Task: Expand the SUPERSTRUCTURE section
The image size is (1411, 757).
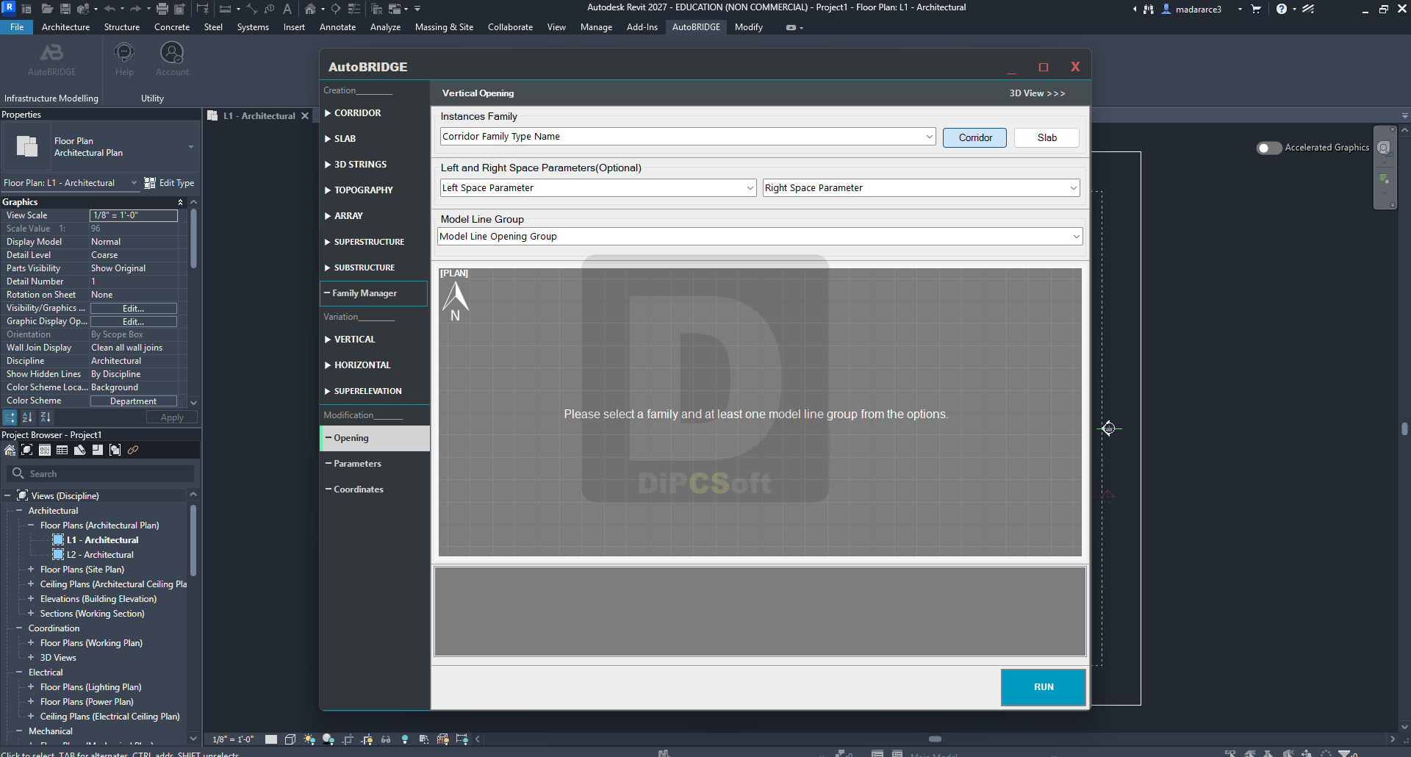Action: tap(365, 242)
